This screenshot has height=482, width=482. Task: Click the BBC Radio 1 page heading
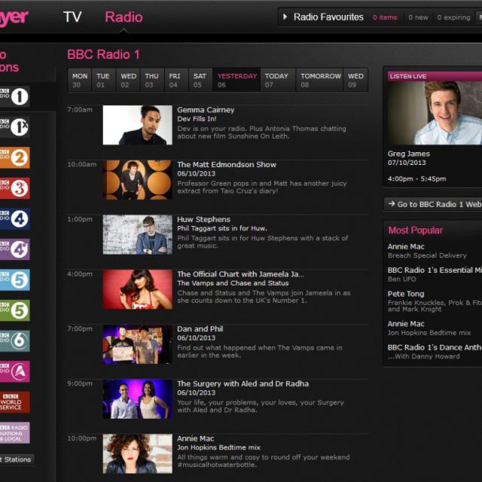coord(104,55)
